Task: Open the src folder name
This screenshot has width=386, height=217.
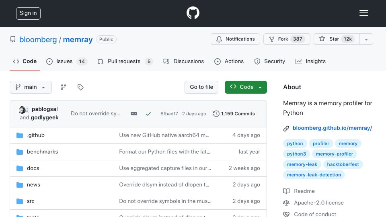Action: (31, 201)
